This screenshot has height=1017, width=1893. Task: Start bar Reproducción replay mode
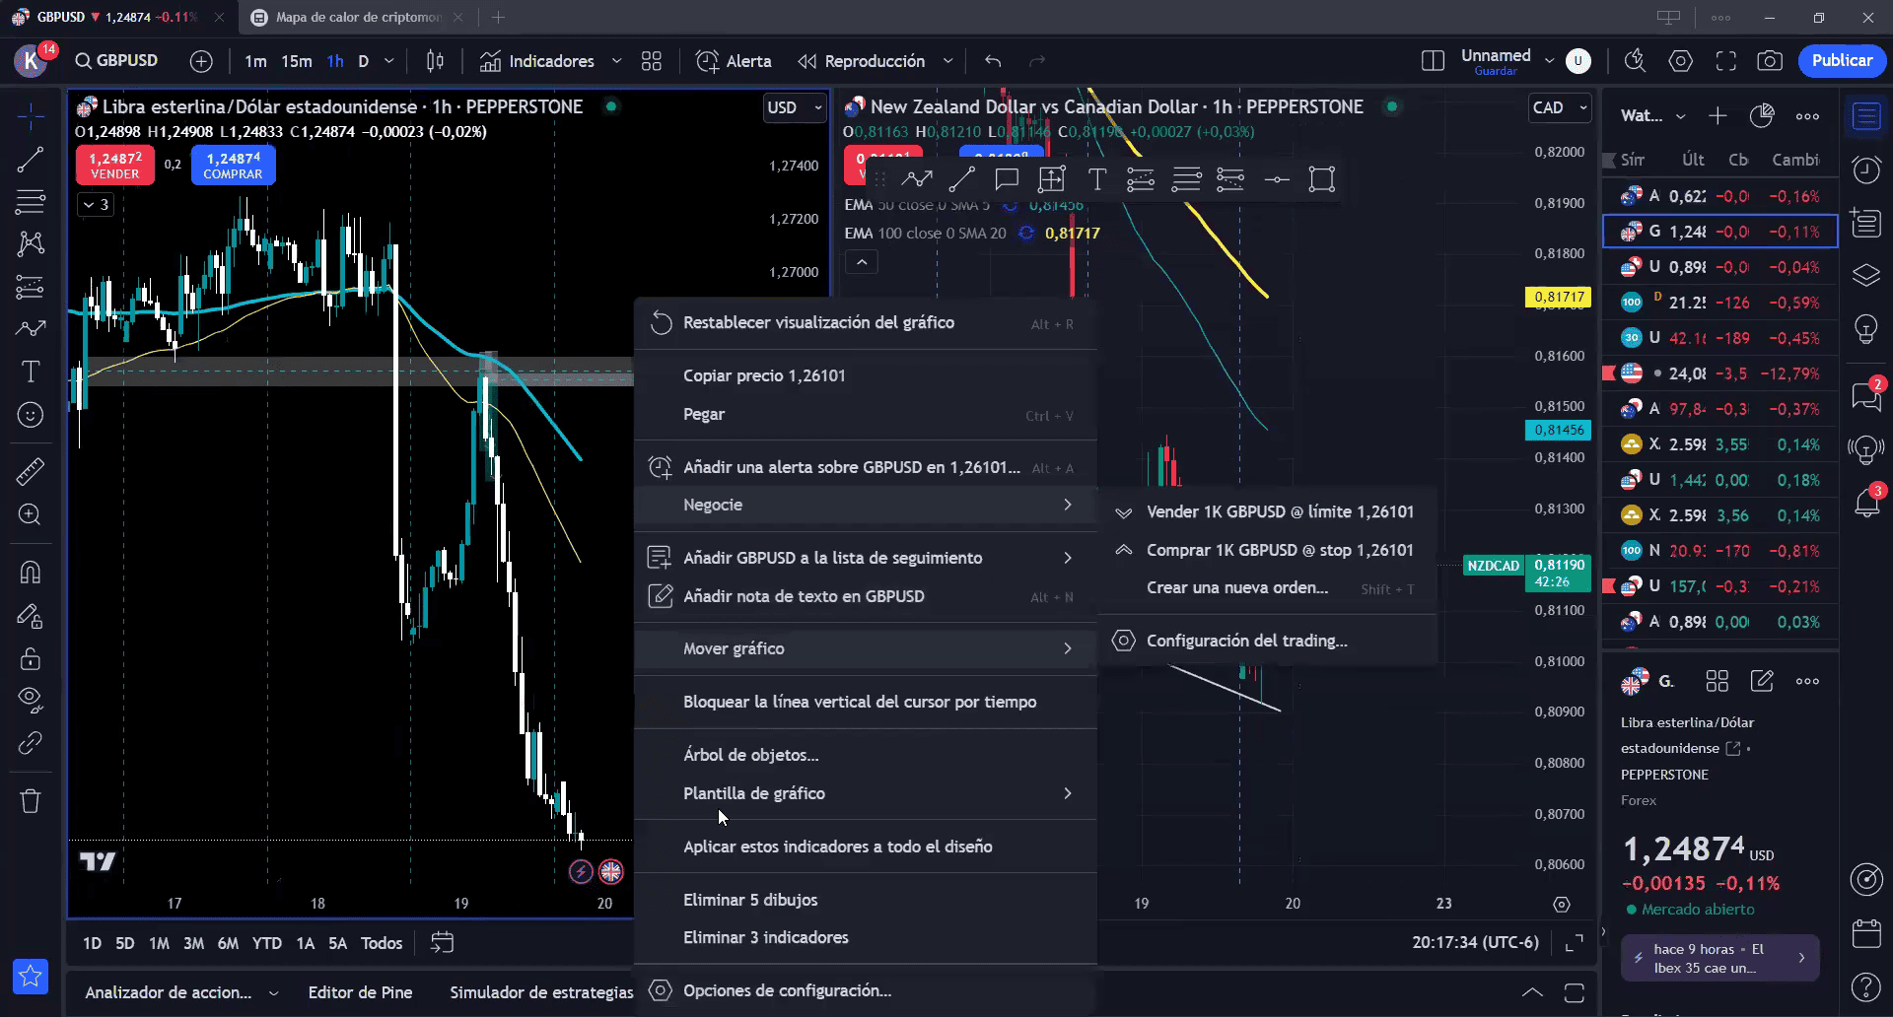(862, 61)
